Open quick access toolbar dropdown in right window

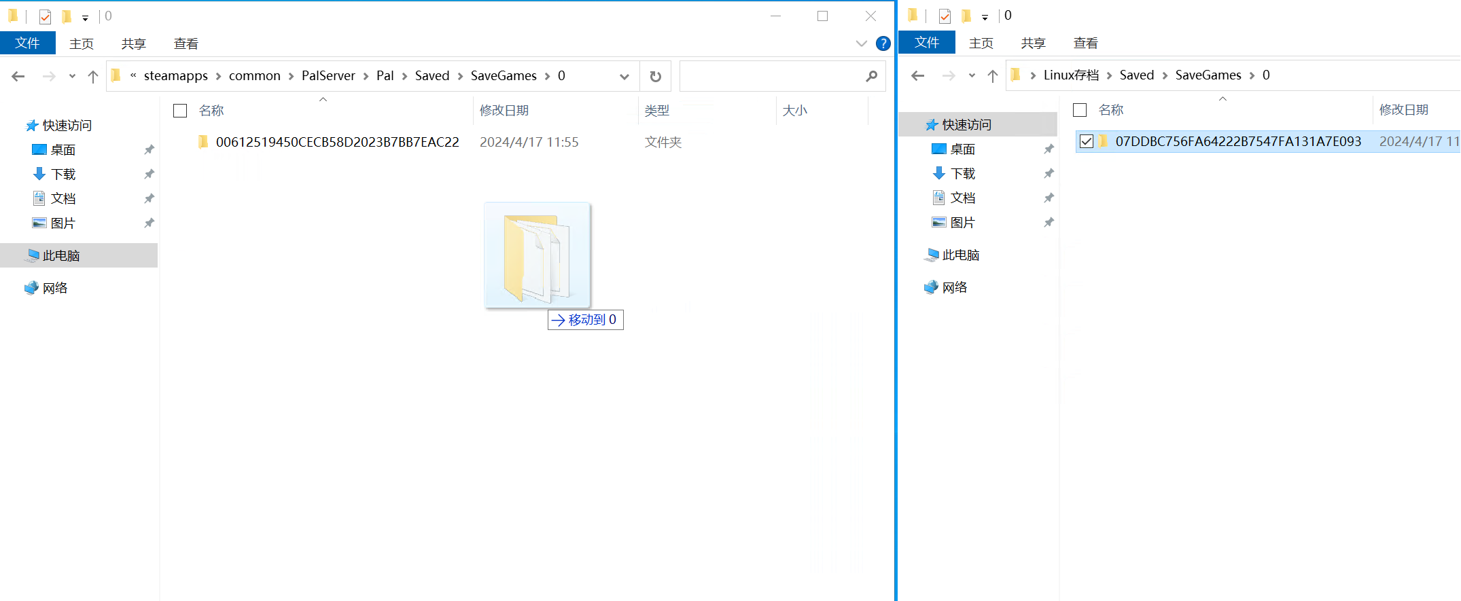(x=985, y=17)
